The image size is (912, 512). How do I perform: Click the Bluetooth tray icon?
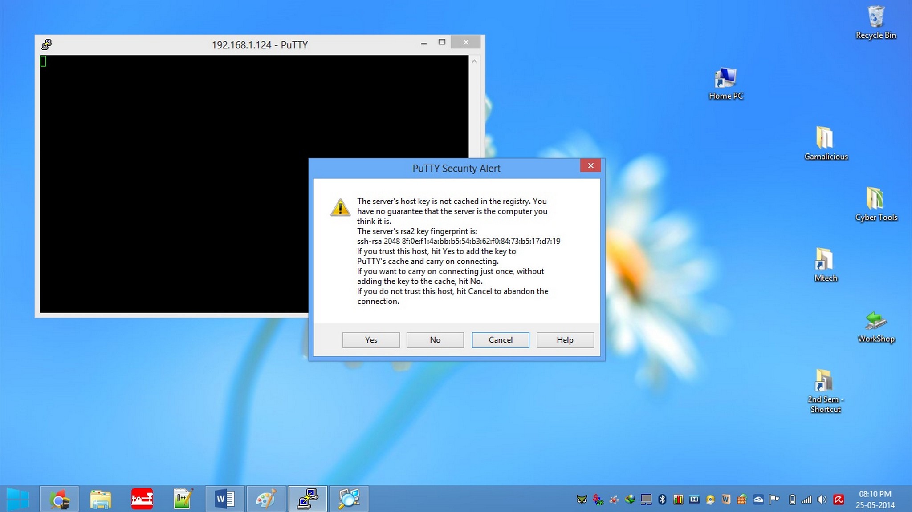coord(662,500)
